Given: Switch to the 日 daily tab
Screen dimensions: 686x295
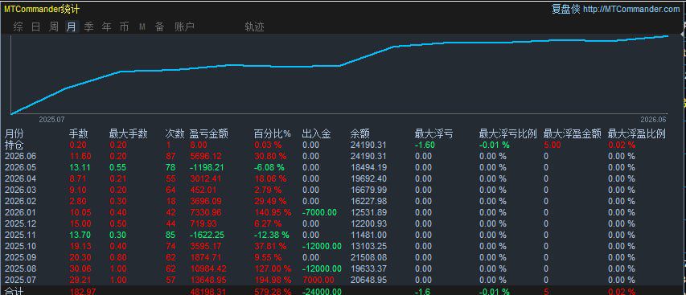Looking at the screenshot, I should (36, 27).
